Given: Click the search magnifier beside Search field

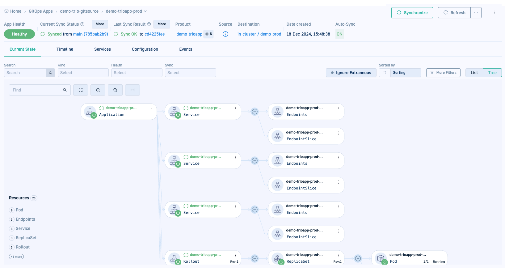Looking at the screenshot, I should 50,73.
